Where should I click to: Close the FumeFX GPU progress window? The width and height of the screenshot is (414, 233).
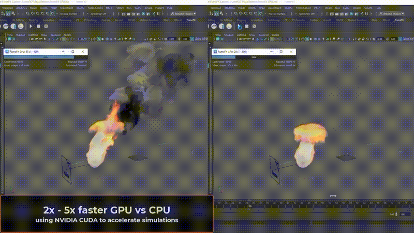coord(83,51)
